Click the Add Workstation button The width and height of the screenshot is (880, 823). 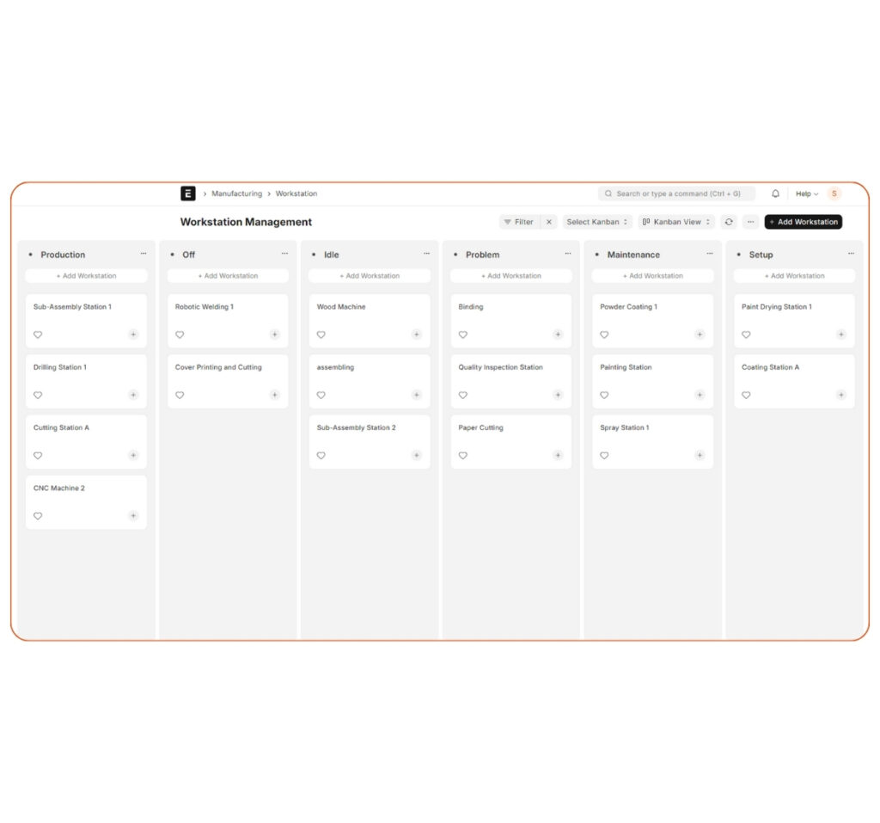coord(803,222)
